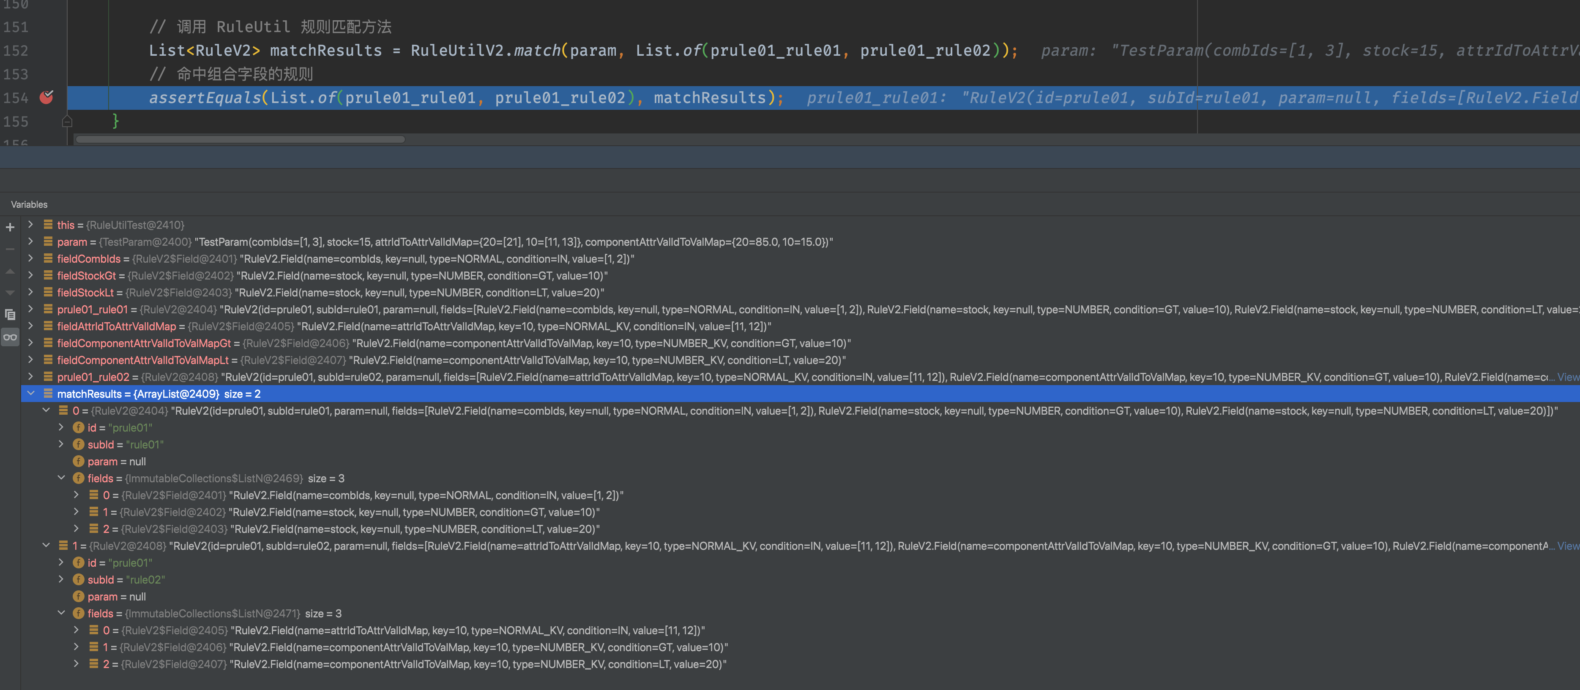Image resolution: width=1580 pixels, height=690 pixels.
Task: Click the fold marker beside line 155
Action: [x=68, y=121]
